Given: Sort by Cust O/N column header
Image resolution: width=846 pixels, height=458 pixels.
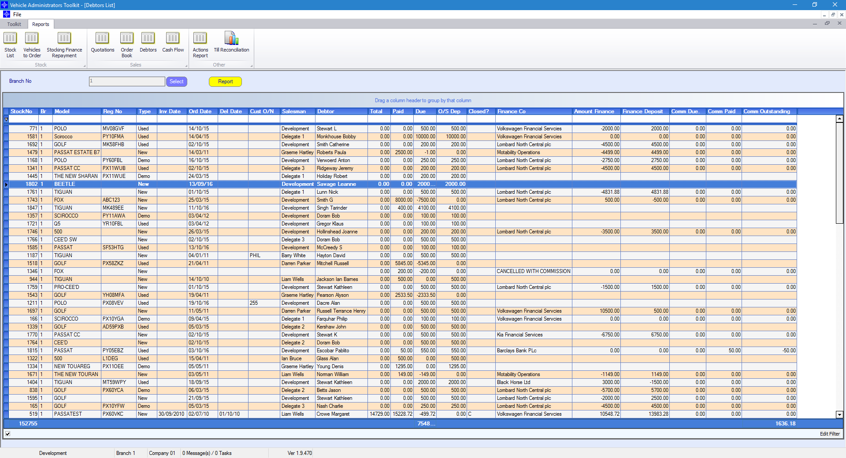Looking at the screenshot, I should [264, 111].
